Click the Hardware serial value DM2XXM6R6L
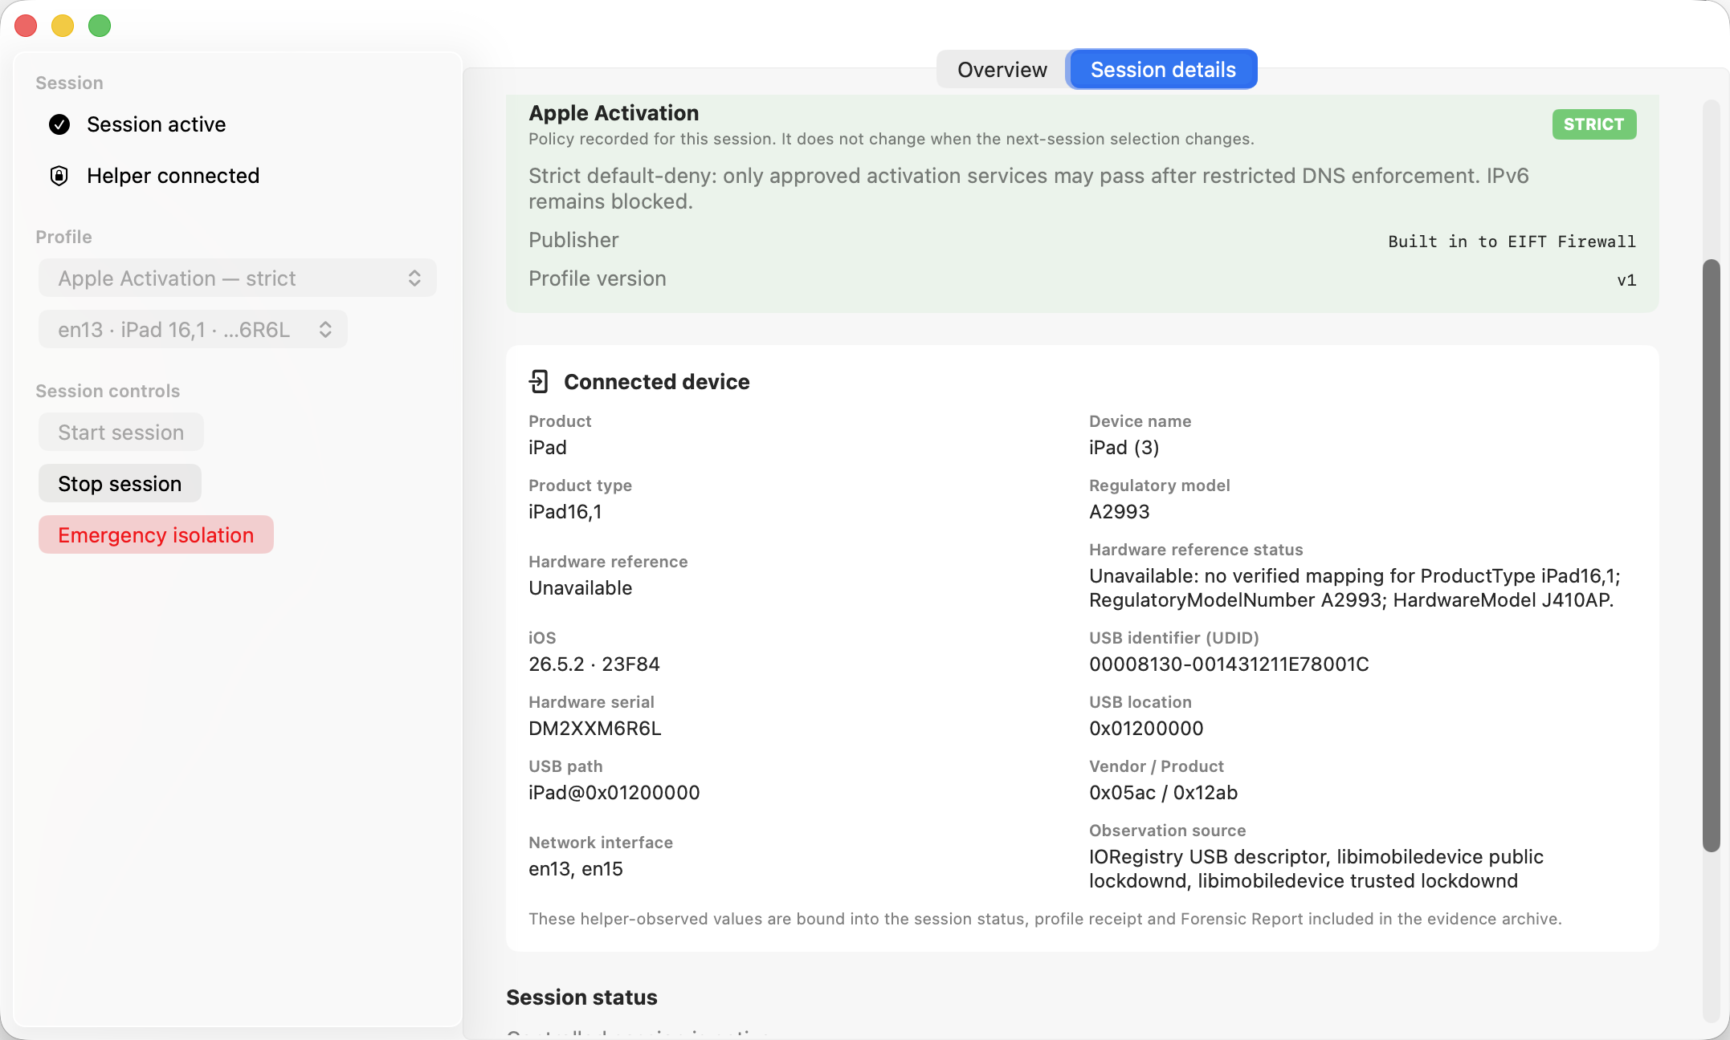Screen dimensions: 1730x1040 pos(595,729)
